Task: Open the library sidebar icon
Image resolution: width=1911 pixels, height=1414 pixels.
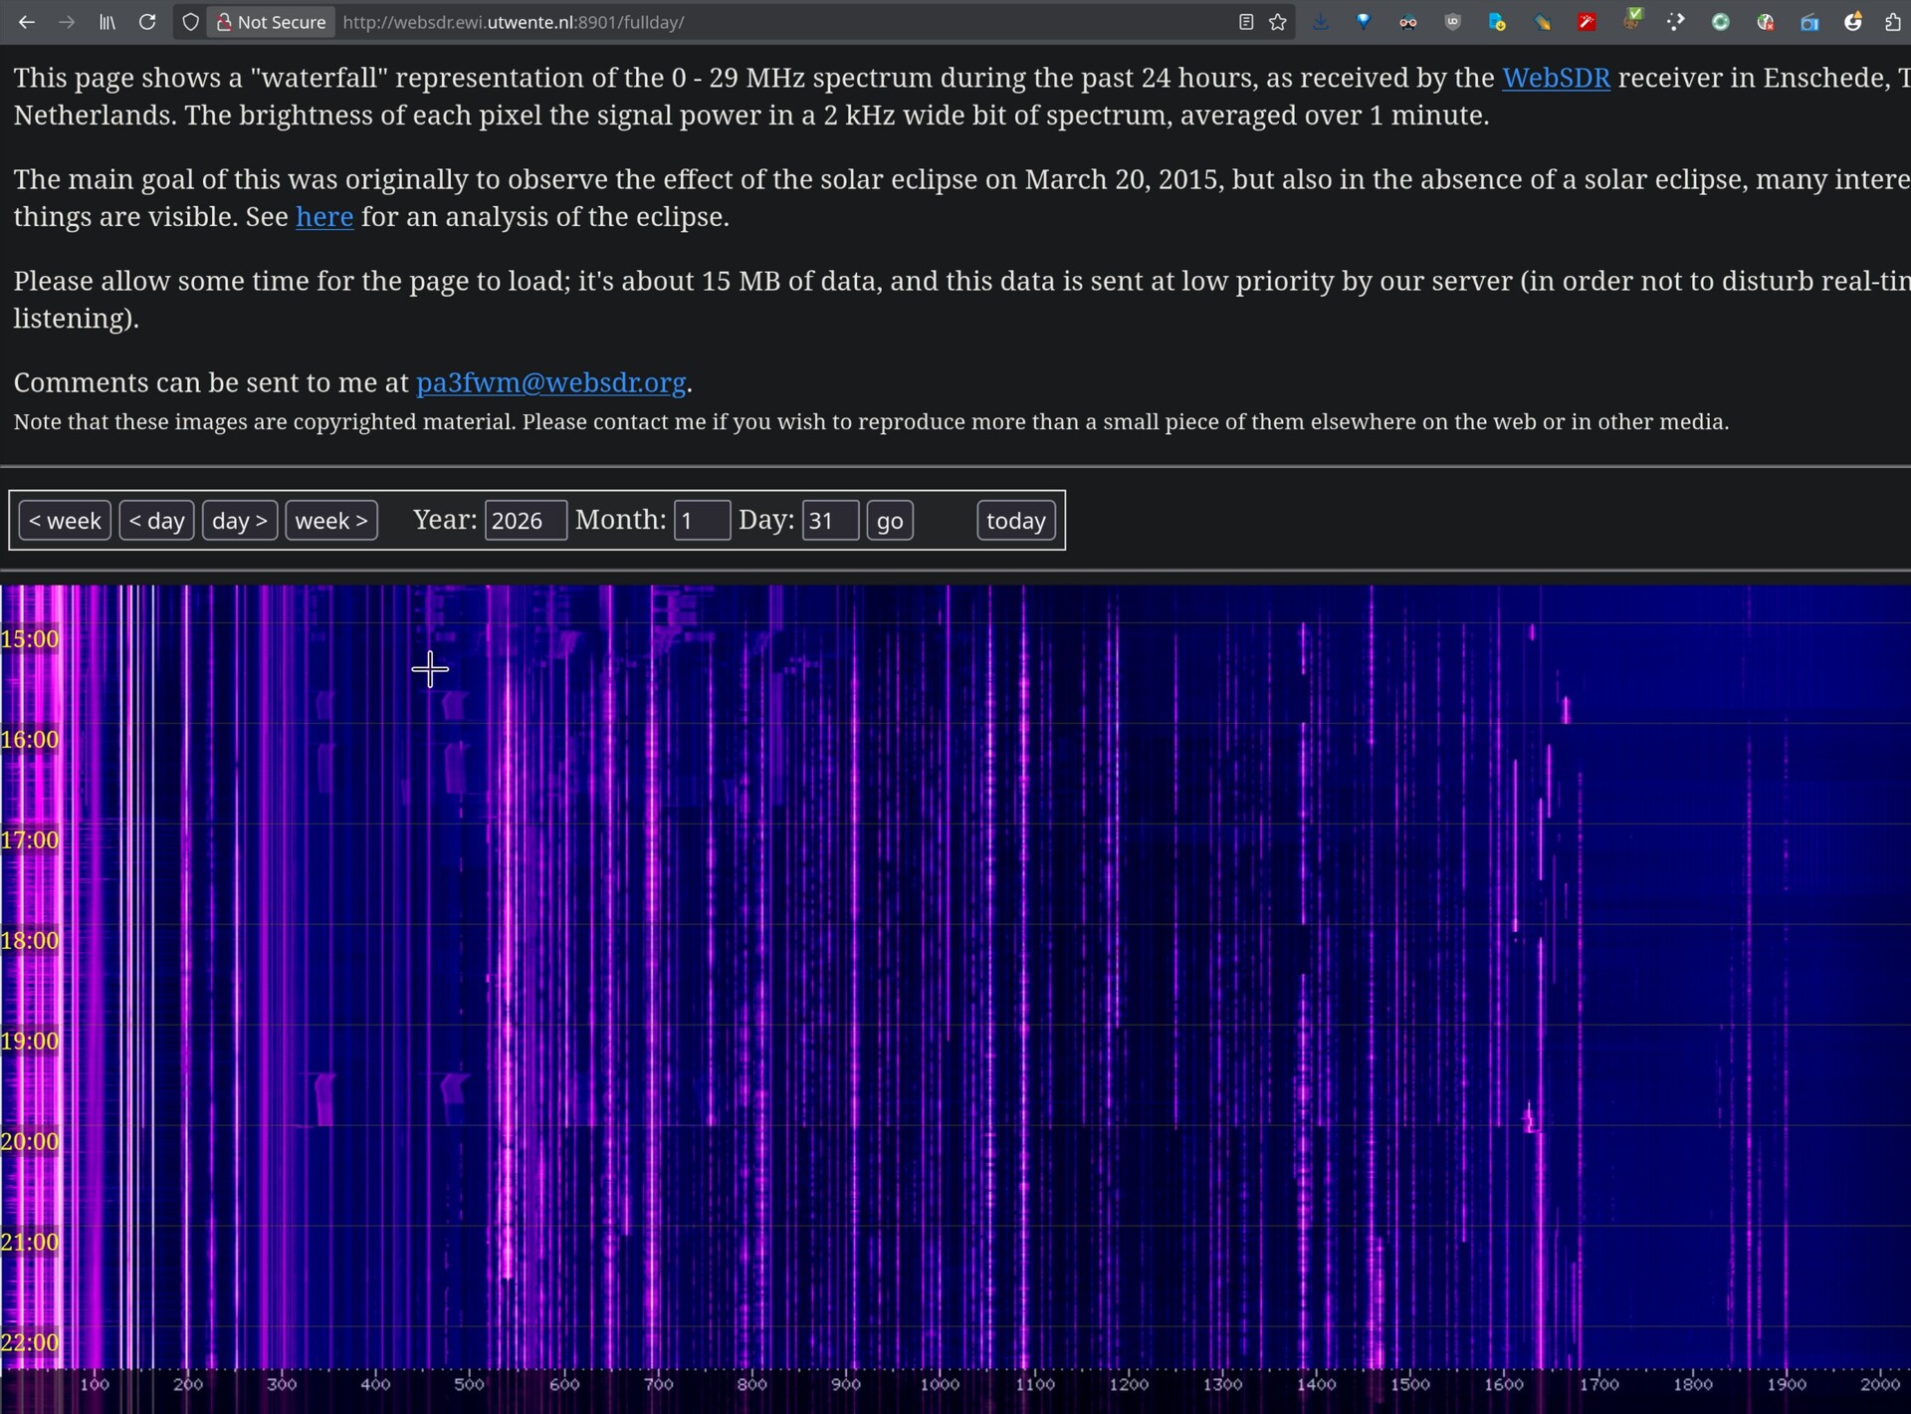Action: click(x=107, y=22)
